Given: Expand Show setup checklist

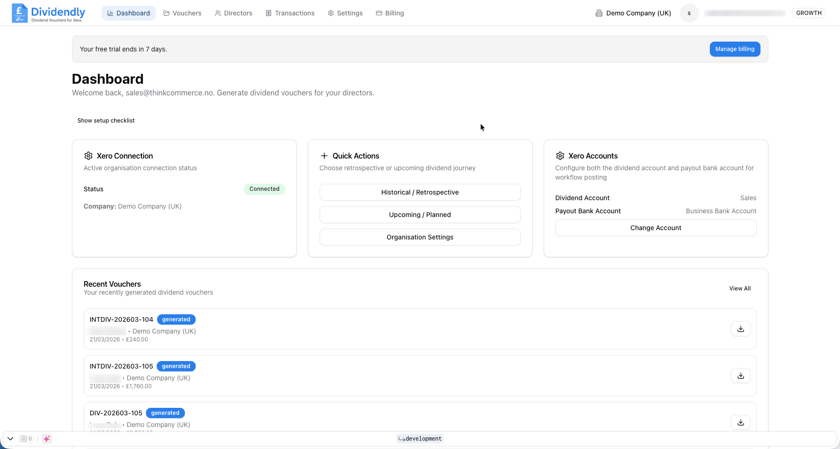Looking at the screenshot, I should [106, 120].
